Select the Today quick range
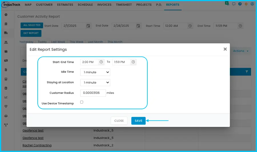 click(42, 42)
